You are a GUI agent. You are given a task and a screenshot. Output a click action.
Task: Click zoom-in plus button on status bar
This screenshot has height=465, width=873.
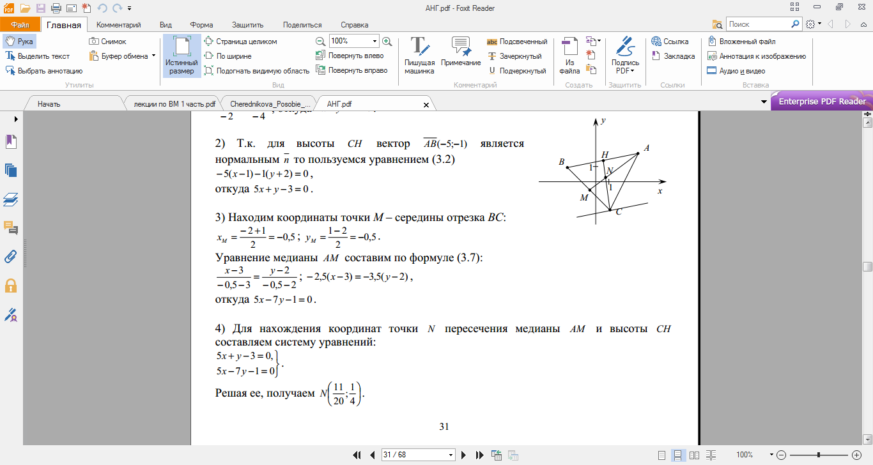click(857, 455)
